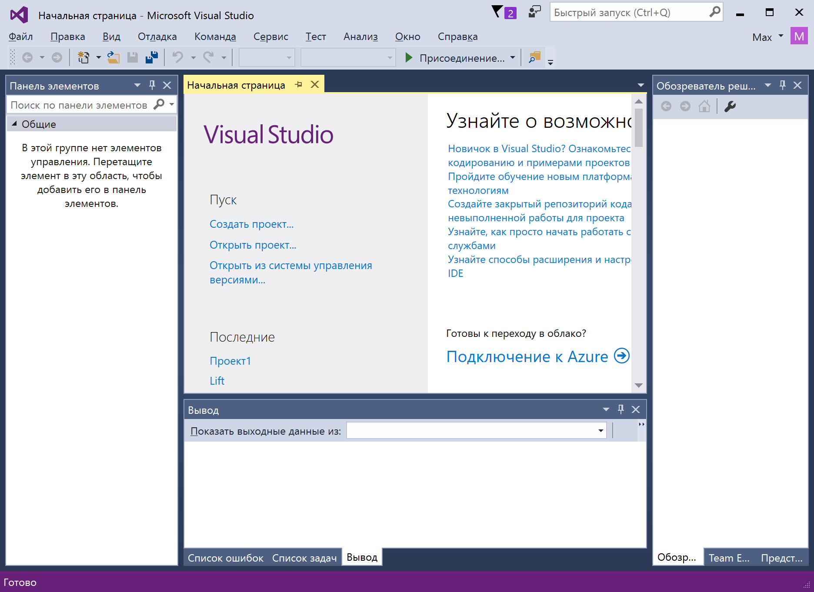Image resolution: width=814 pixels, height=592 pixels.
Task: Switch to the Список ошибок tab
Action: pyautogui.click(x=225, y=558)
